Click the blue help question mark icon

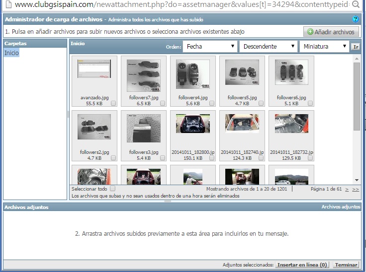pos(355,19)
